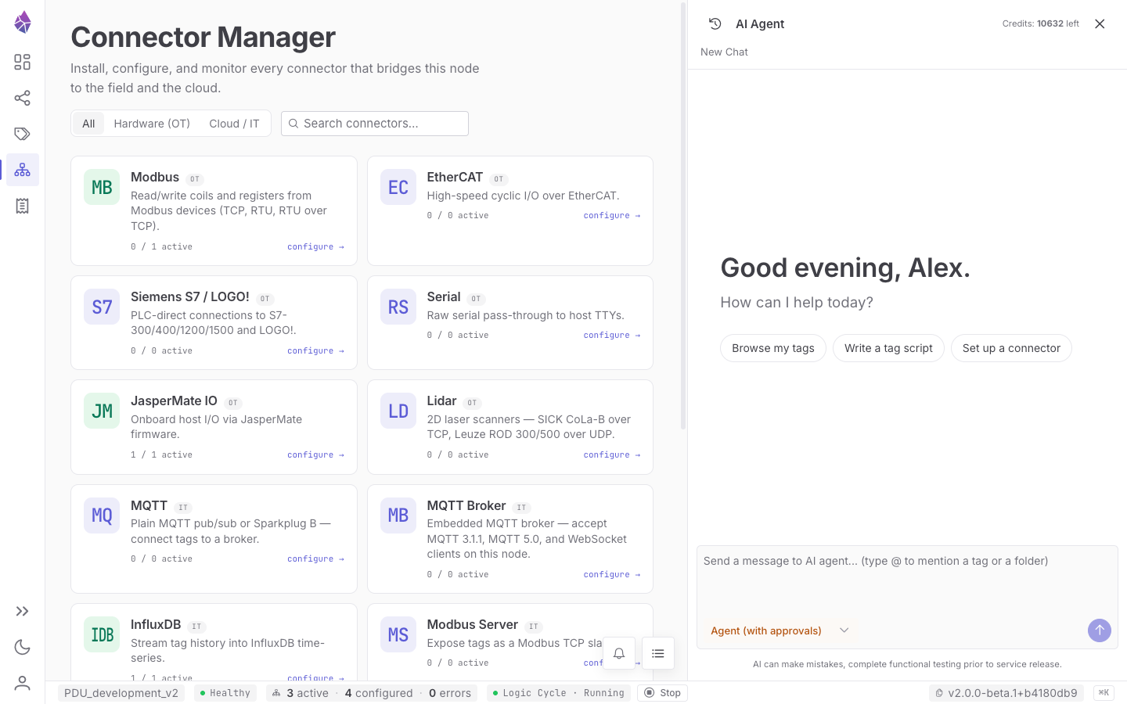Open the connectors network sidebar icon

[23, 170]
